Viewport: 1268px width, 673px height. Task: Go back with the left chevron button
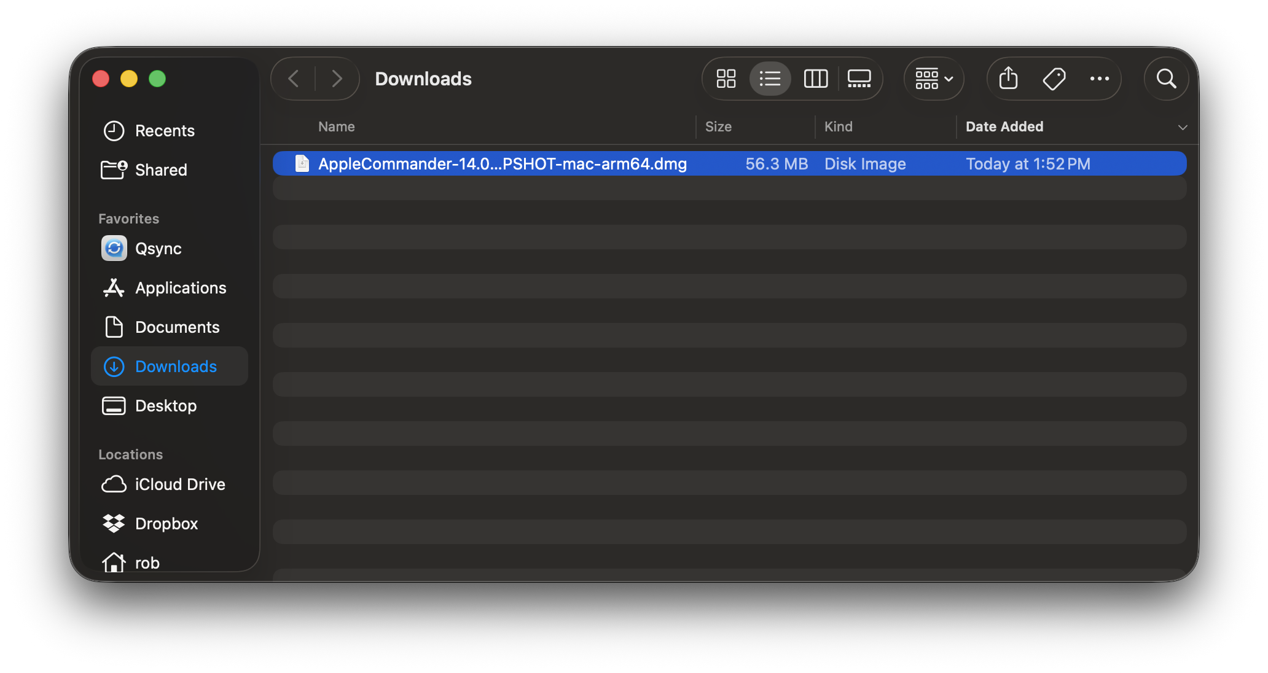coord(294,79)
